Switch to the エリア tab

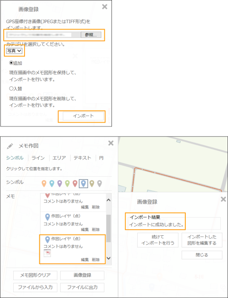59,158
